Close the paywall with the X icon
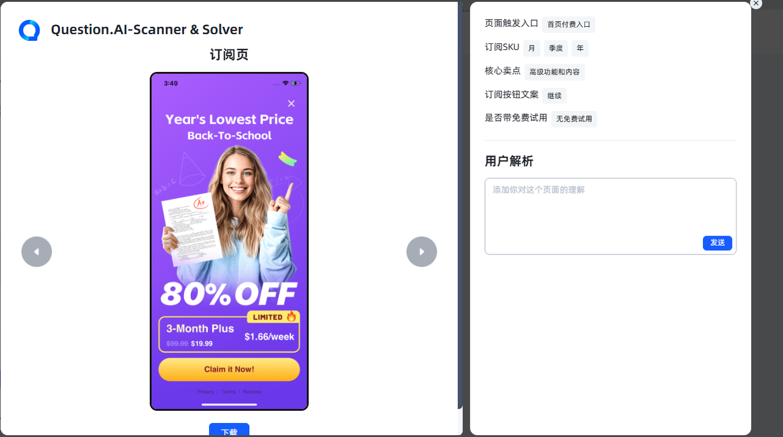 point(291,103)
